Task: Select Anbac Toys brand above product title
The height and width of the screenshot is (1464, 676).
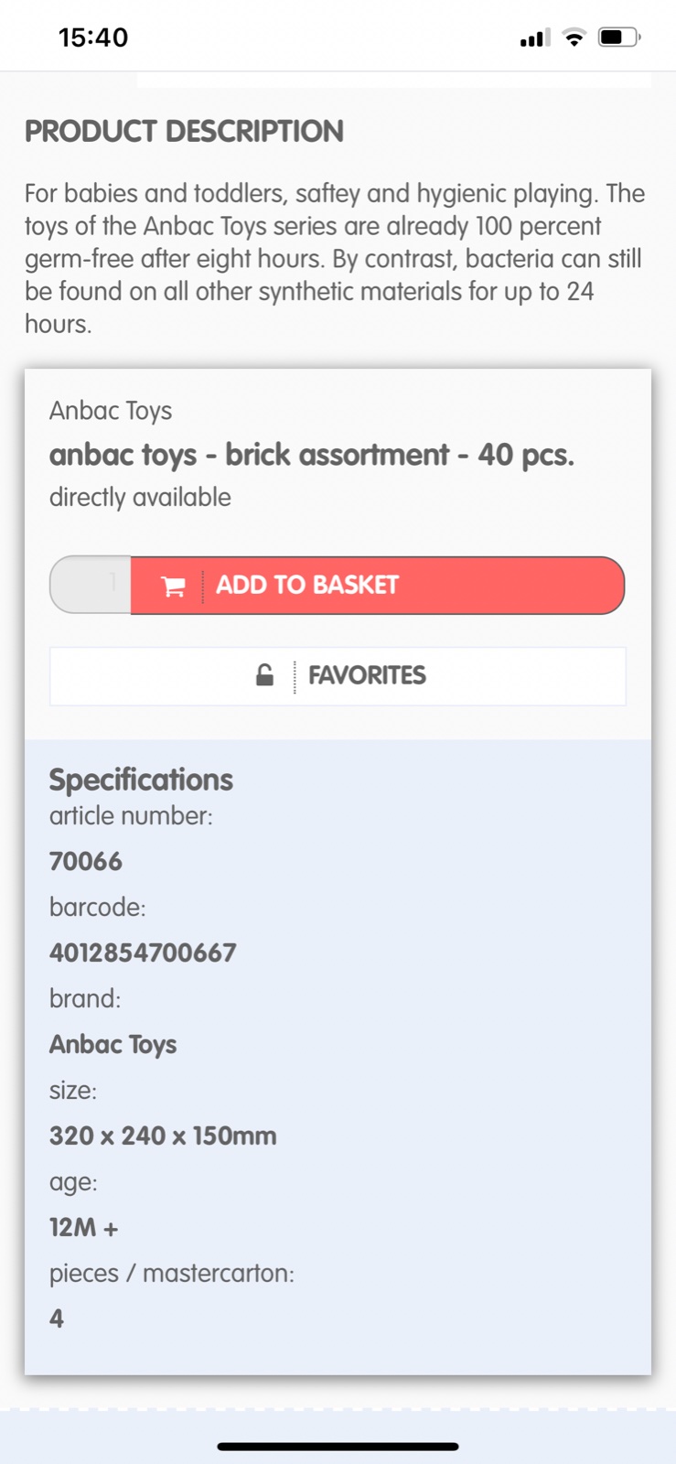Action: coord(111,411)
